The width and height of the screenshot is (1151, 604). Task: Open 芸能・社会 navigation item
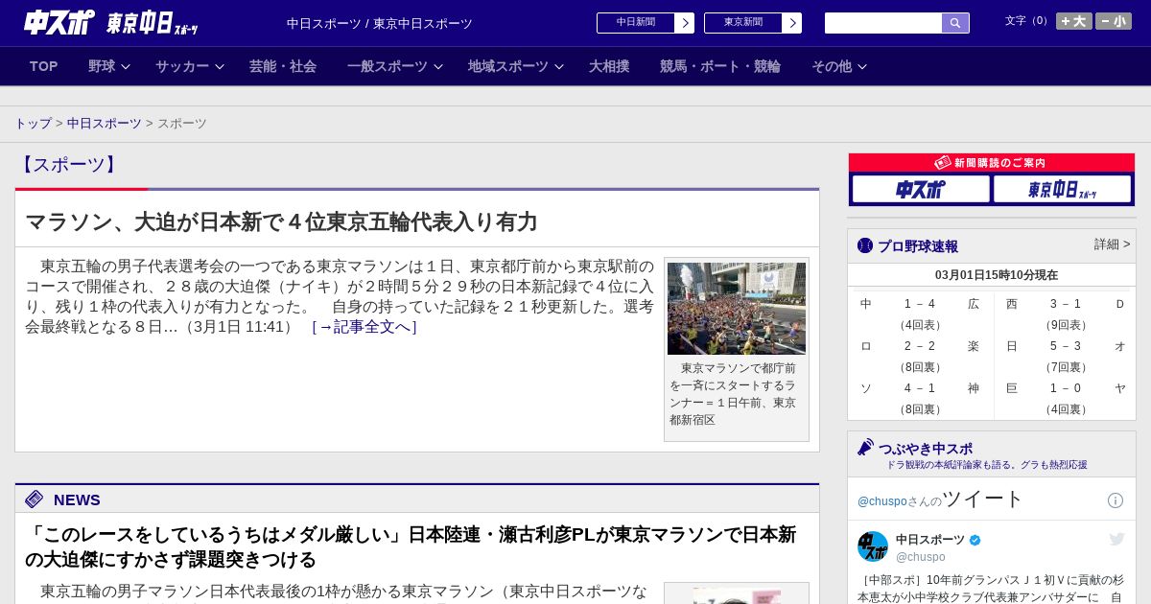[x=283, y=66]
